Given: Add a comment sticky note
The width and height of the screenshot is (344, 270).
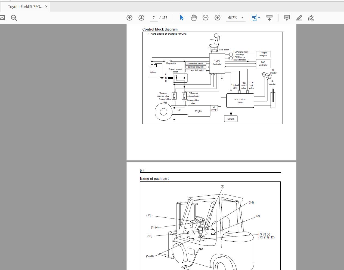Looking at the screenshot, I should click(287, 18).
